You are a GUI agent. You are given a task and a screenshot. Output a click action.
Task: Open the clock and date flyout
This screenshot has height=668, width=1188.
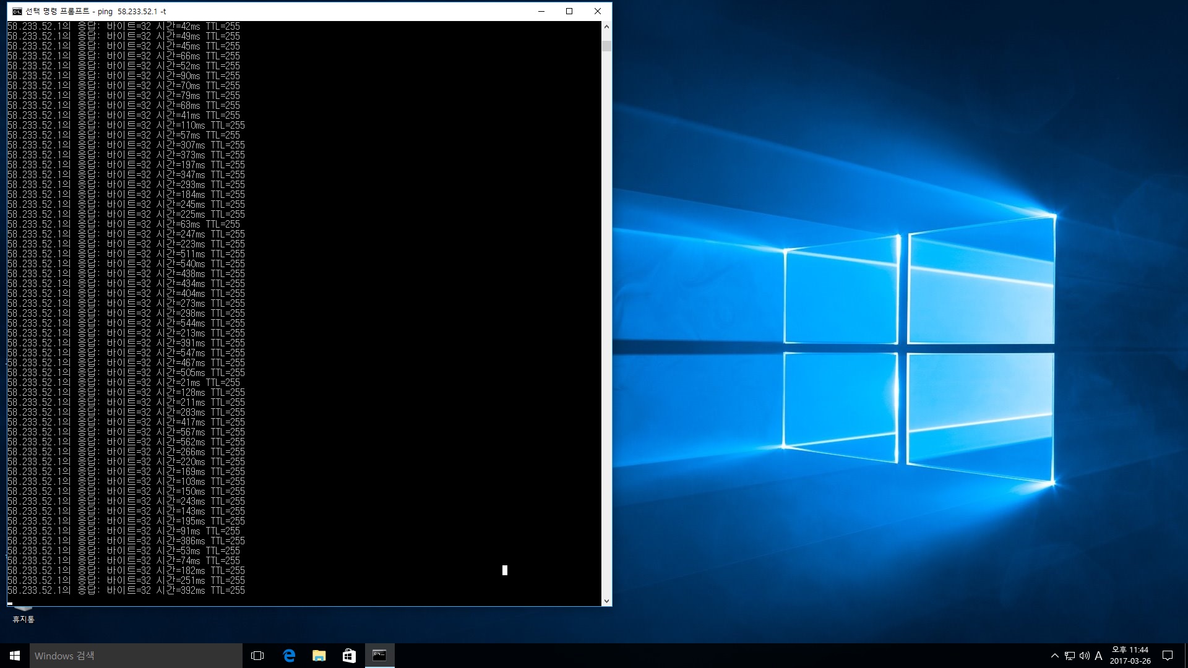coord(1130,656)
